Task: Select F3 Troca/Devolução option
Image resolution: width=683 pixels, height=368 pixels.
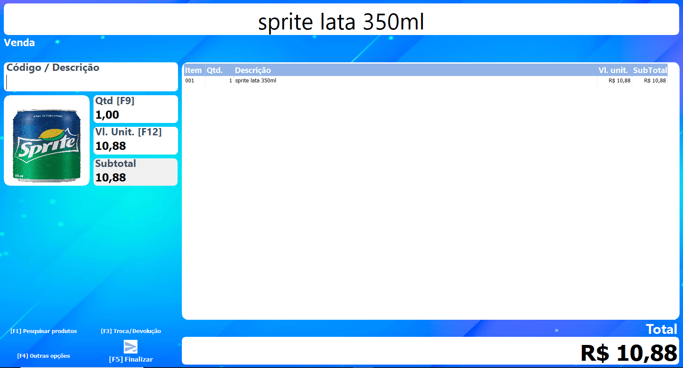Action: (131, 331)
